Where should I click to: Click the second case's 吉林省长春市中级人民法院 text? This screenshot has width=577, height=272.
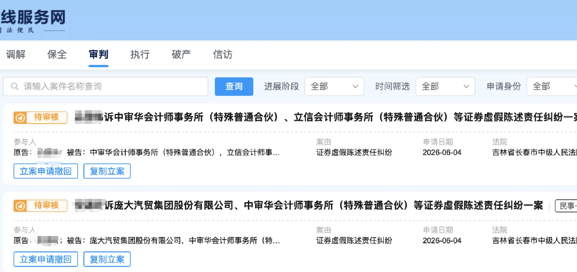(534, 241)
